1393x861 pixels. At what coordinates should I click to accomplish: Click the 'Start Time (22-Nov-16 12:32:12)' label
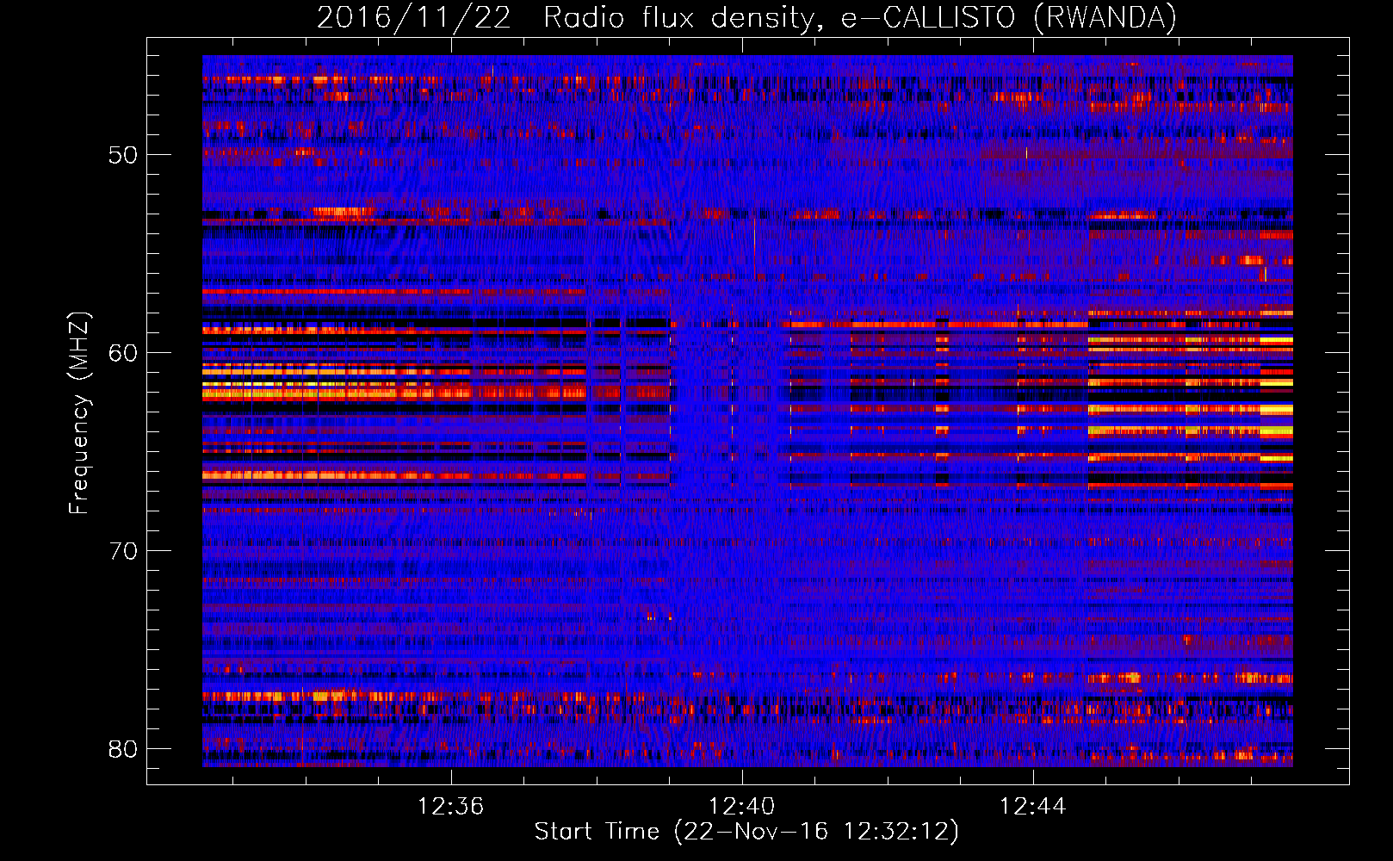click(x=746, y=832)
